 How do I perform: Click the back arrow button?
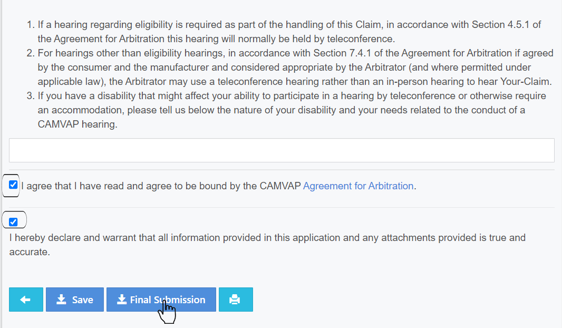click(x=26, y=300)
